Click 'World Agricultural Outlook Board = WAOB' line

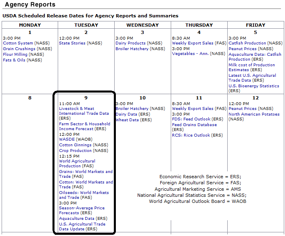click(197, 201)
